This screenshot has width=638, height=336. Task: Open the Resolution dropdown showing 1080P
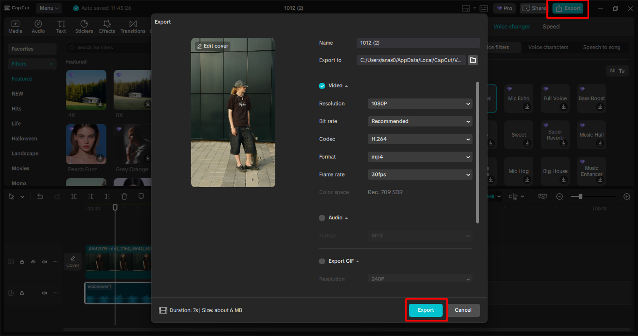[419, 103]
